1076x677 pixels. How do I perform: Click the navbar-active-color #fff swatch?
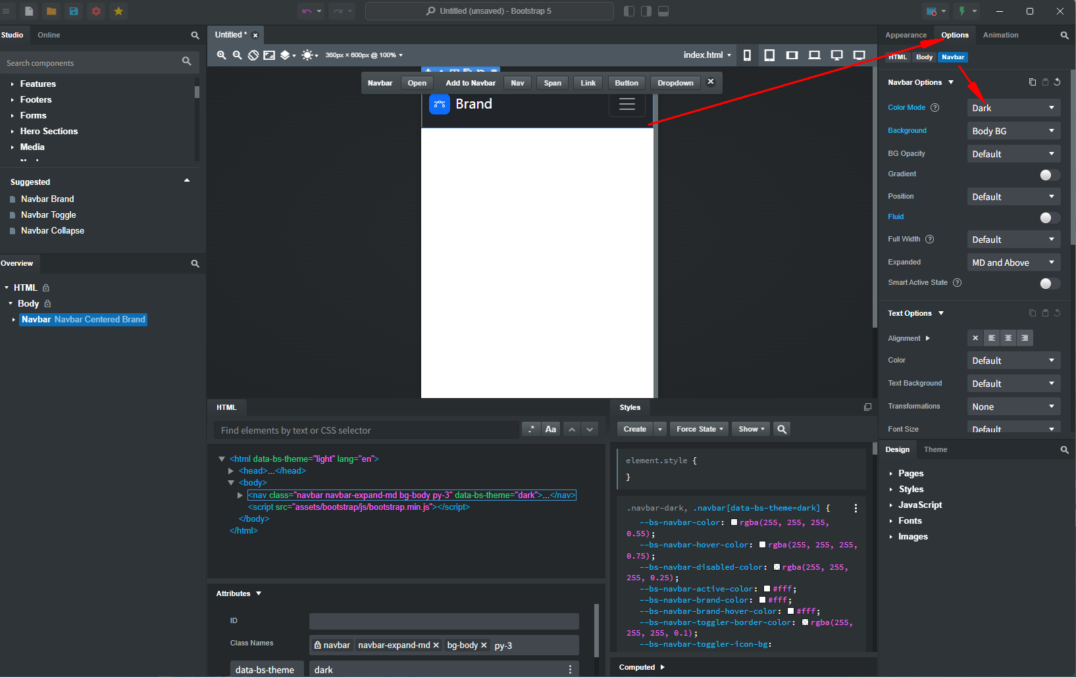[x=767, y=589]
